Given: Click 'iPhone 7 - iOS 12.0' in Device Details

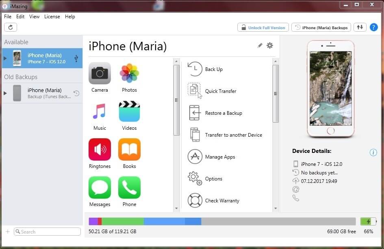Looking at the screenshot, I should tap(321, 164).
